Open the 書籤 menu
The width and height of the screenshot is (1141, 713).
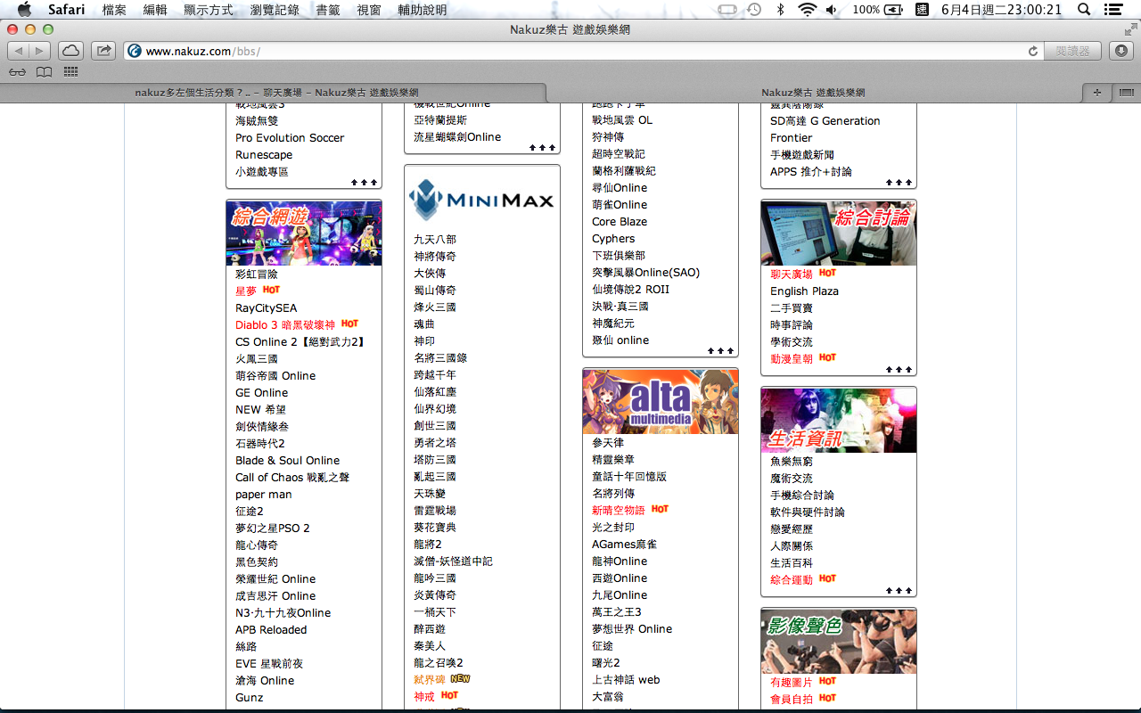(x=328, y=10)
